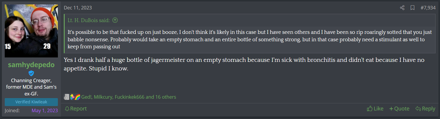The width and height of the screenshot is (440, 119).
Task: Open the samhydepedo user profile
Action: 31,65
